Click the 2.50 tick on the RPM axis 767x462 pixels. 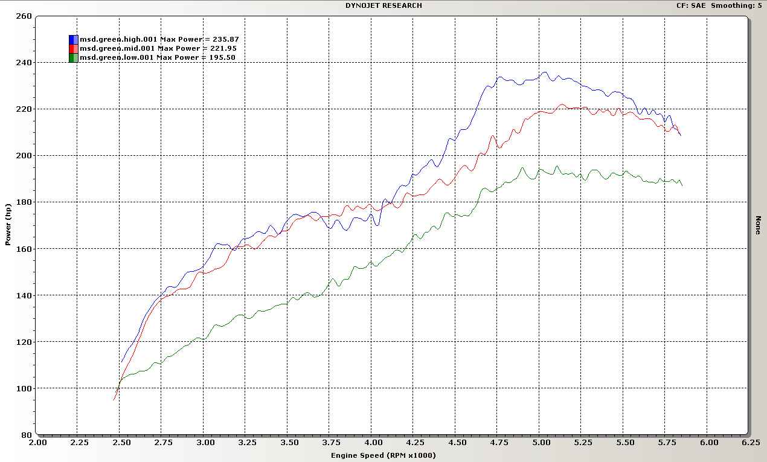(x=121, y=443)
